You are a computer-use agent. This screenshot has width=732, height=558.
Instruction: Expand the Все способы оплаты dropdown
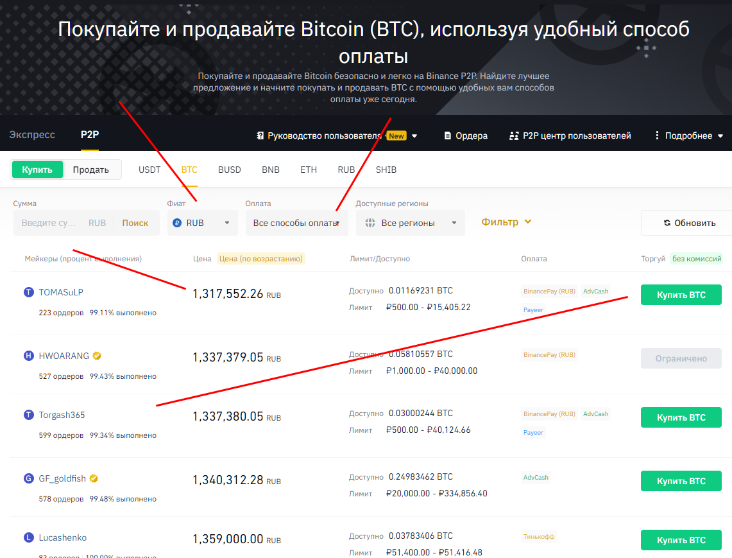click(x=296, y=222)
